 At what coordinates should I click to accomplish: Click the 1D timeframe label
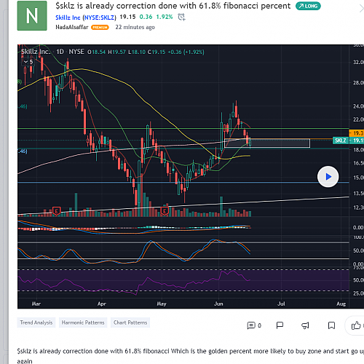[60, 52]
